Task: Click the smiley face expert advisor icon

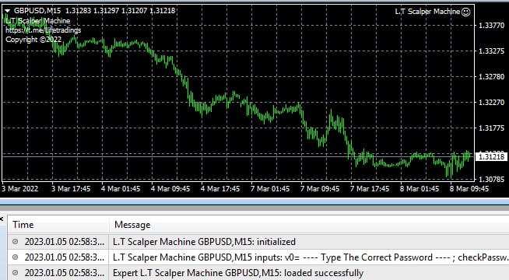Action: click(x=465, y=12)
